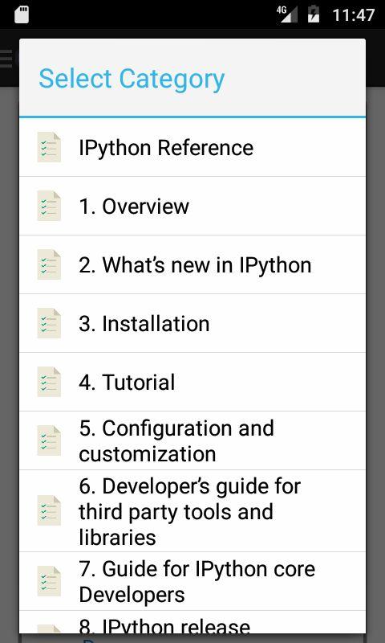Pick the 4. Tutorial category
This screenshot has width=385, height=643.
(192, 382)
